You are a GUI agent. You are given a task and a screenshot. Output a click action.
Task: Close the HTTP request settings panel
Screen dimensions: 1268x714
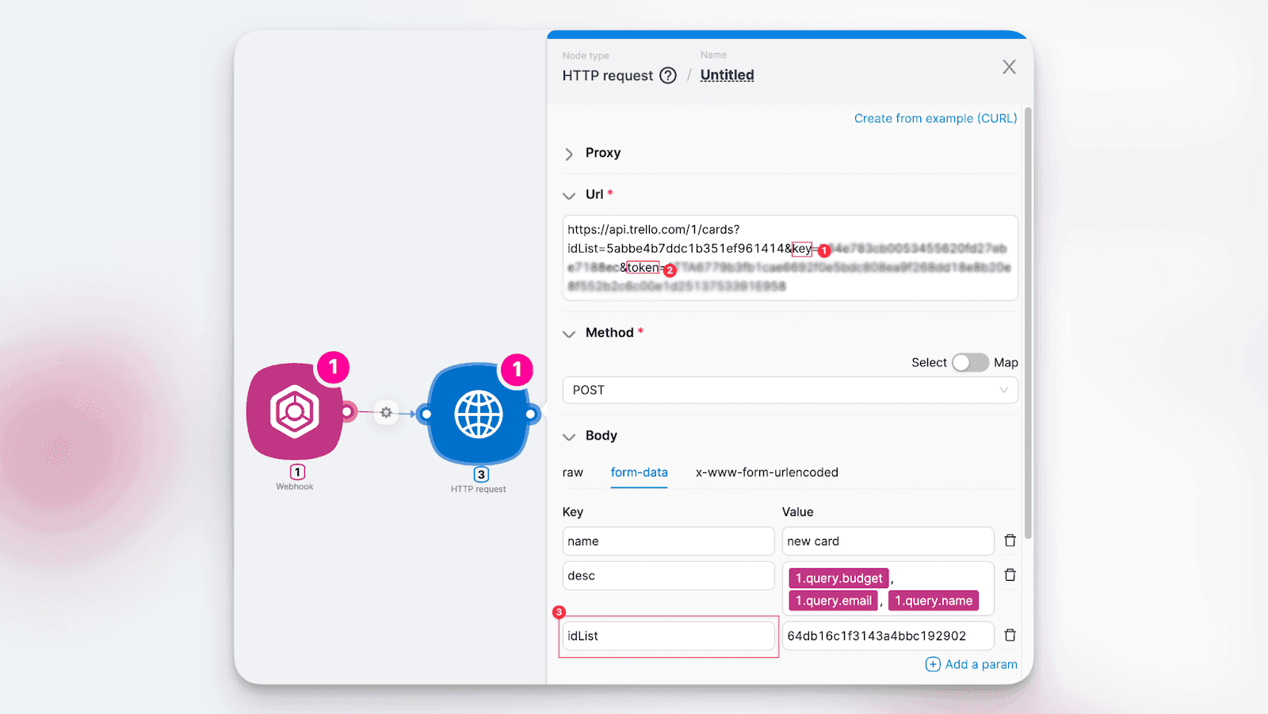click(1009, 67)
